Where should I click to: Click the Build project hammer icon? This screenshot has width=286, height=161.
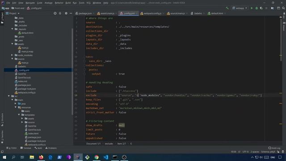227,8
